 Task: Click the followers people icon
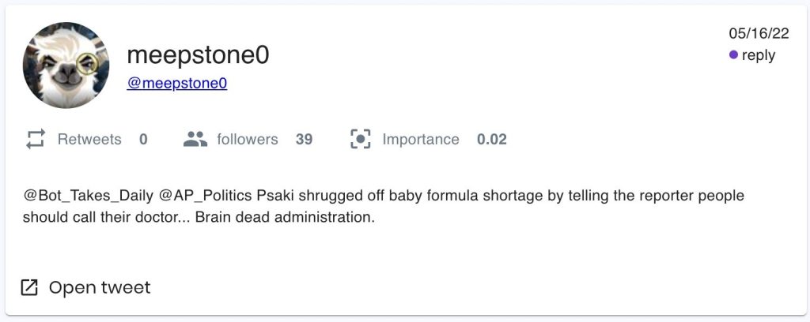pos(195,140)
